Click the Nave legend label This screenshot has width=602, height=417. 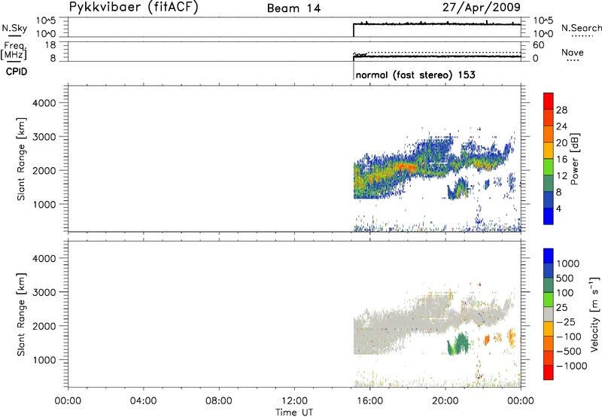[573, 52]
